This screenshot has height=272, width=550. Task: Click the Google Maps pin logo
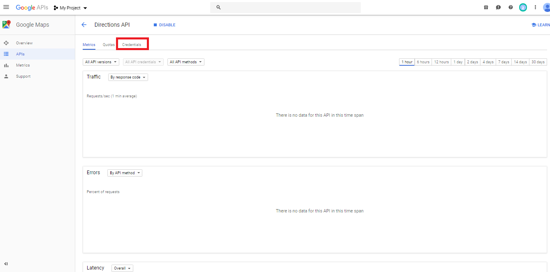pyautogui.click(x=6, y=25)
